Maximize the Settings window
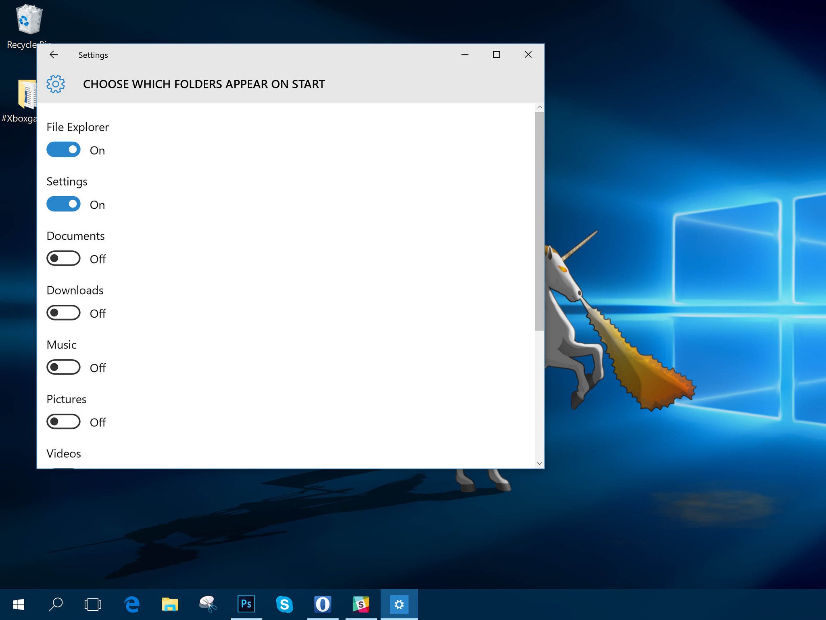 click(496, 54)
